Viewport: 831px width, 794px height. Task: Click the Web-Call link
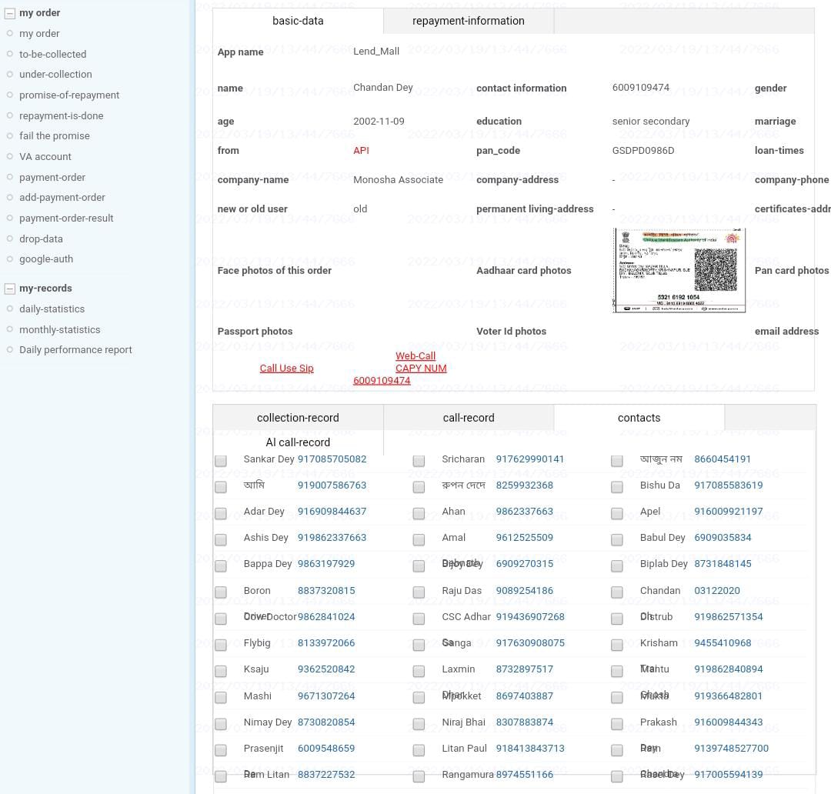[x=415, y=356]
